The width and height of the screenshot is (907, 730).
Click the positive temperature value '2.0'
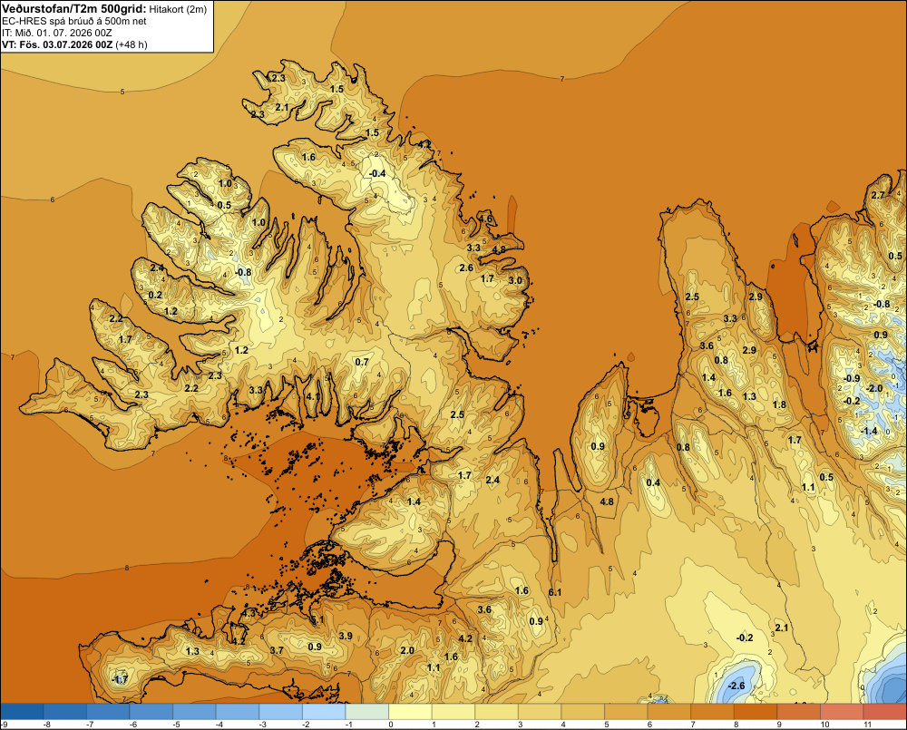pyautogui.click(x=407, y=651)
